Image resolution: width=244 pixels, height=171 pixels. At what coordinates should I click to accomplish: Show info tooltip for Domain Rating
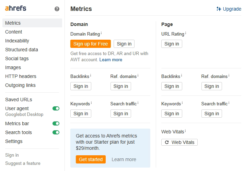pyautogui.click(x=101, y=33)
